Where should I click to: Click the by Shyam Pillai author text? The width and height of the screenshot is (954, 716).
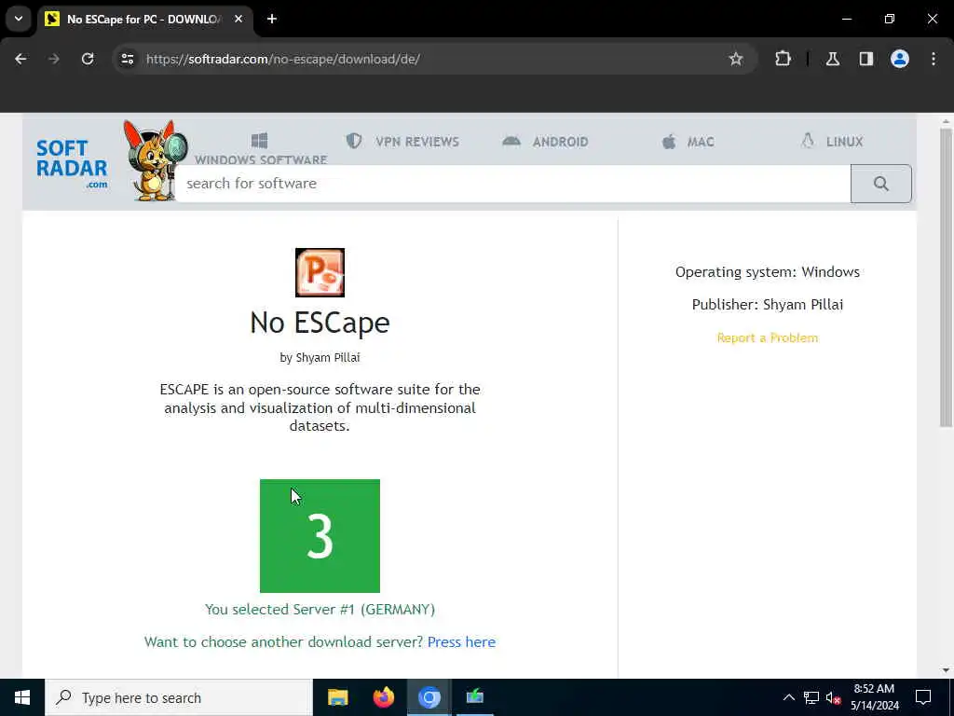coord(320,357)
